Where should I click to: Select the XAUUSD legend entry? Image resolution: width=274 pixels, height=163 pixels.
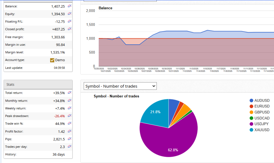point(260,130)
